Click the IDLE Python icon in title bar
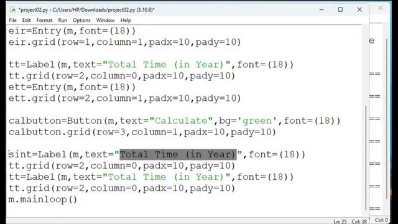Viewport: 398px width, 224px height. point(12,10)
